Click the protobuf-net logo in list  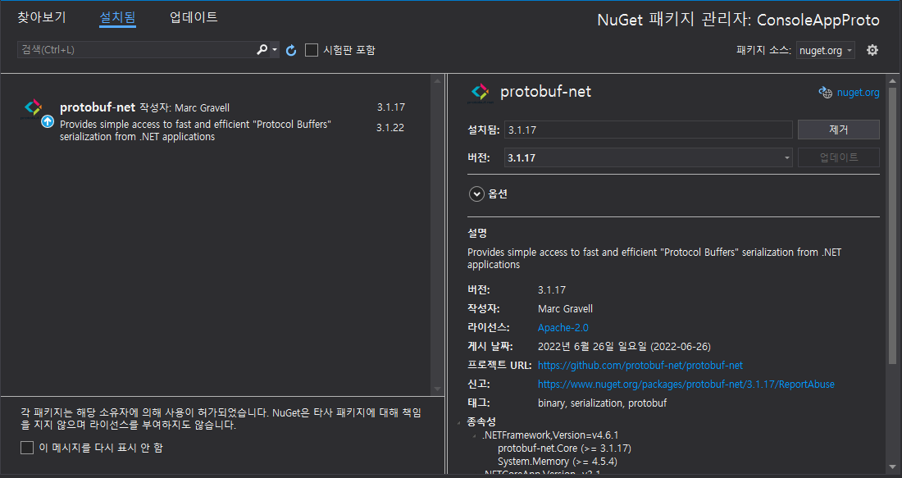(x=33, y=107)
